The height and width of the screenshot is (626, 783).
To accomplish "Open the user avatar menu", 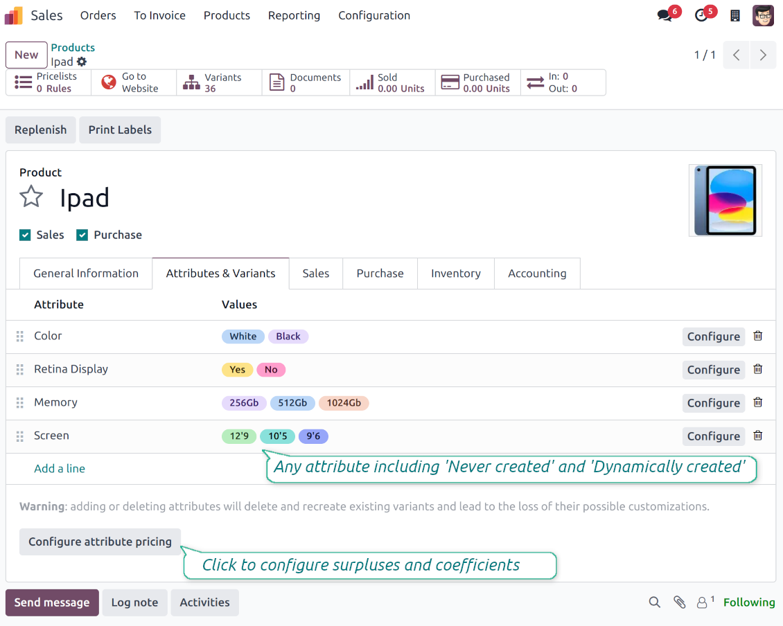I will coord(763,15).
